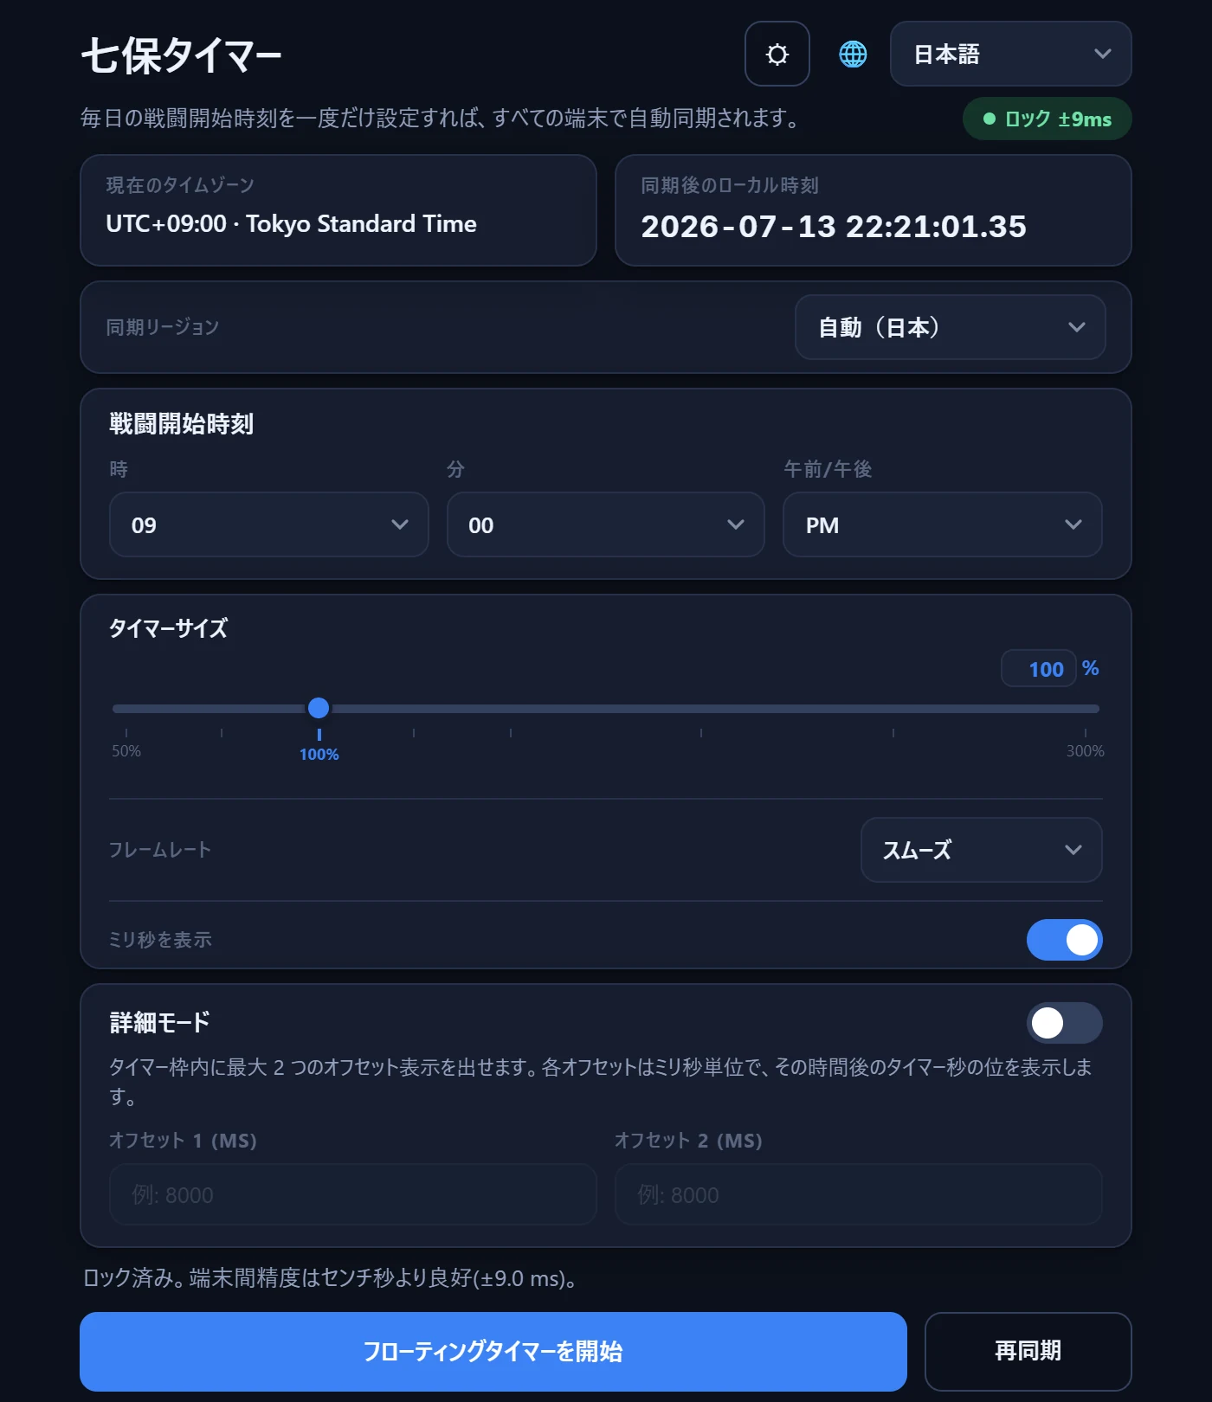
Task: Click the オフセット 2 (MS) input field
Action: coord(858,1194)
